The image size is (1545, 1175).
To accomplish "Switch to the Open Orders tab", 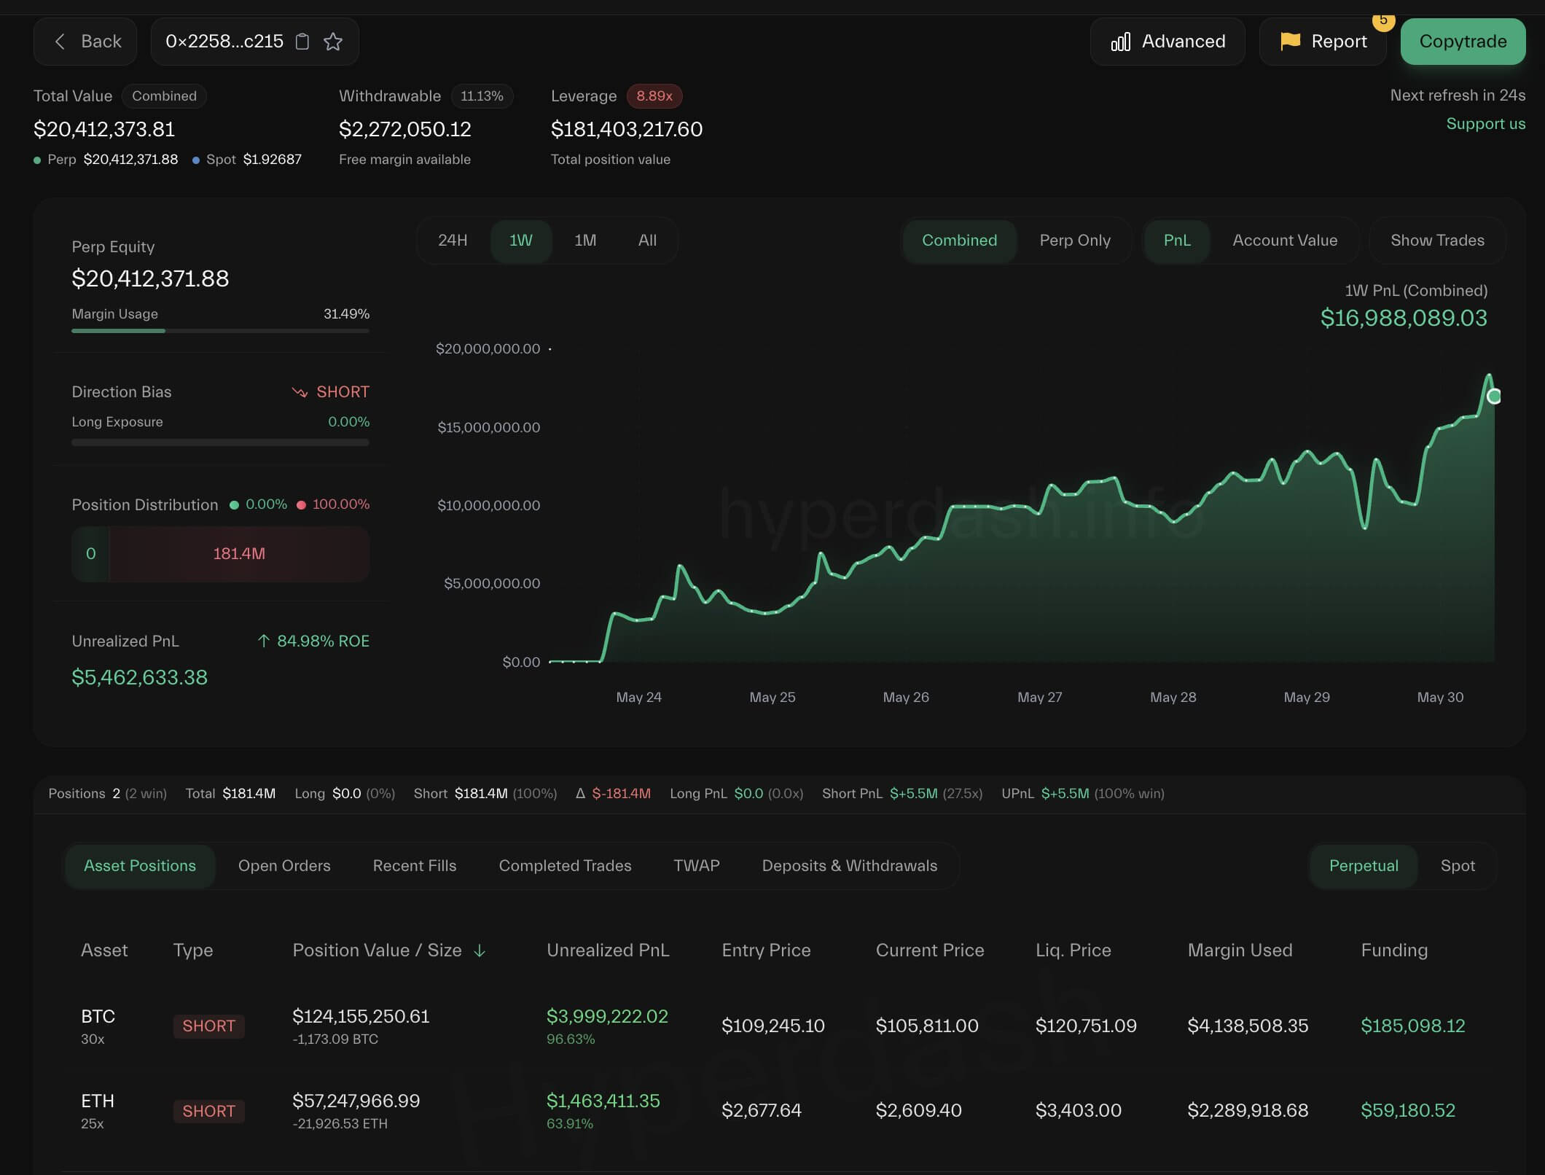I will (284, 866).
